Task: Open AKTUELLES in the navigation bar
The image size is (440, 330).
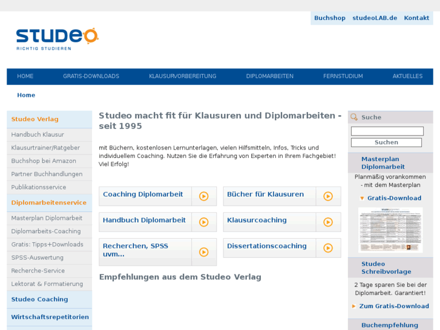Action: click(x=407, y=76)
